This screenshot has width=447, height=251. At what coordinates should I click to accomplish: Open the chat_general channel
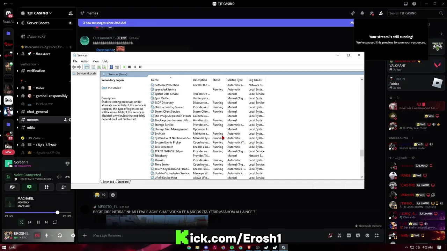(37, 112)
